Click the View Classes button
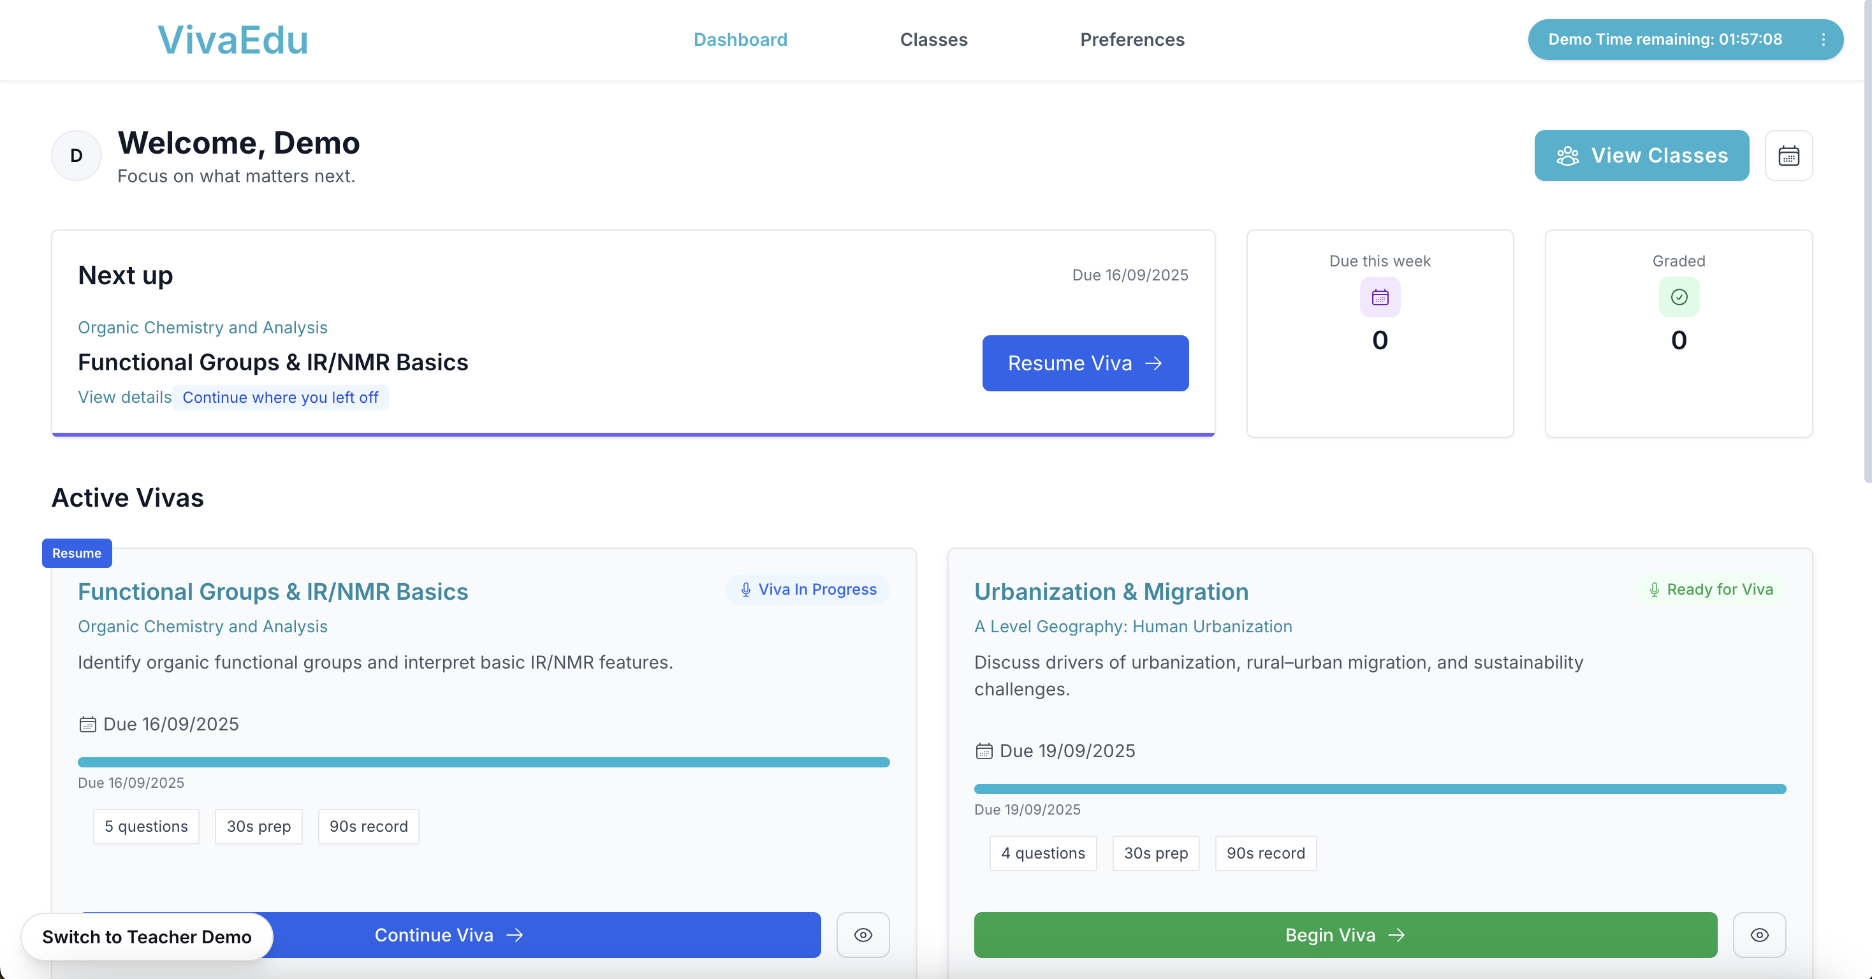 click(x=1641, y=156)
